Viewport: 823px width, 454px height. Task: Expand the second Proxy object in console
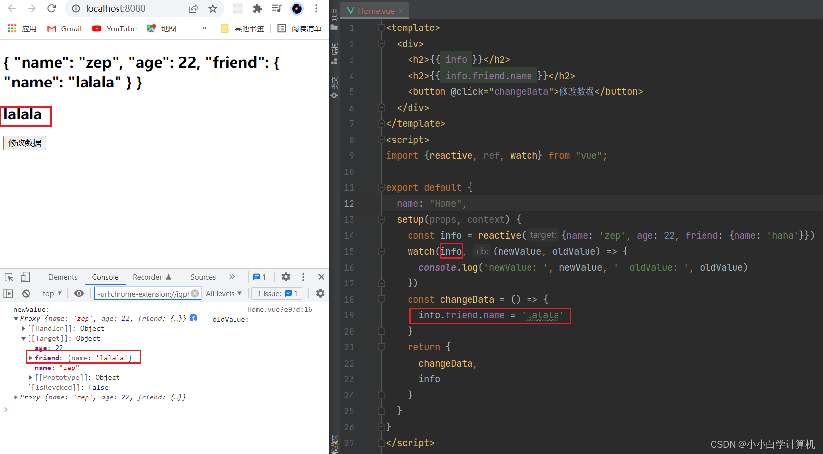[16, 397]
